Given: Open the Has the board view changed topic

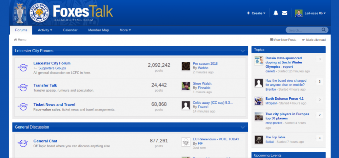Looking at the screenshot, I should 286,83.
